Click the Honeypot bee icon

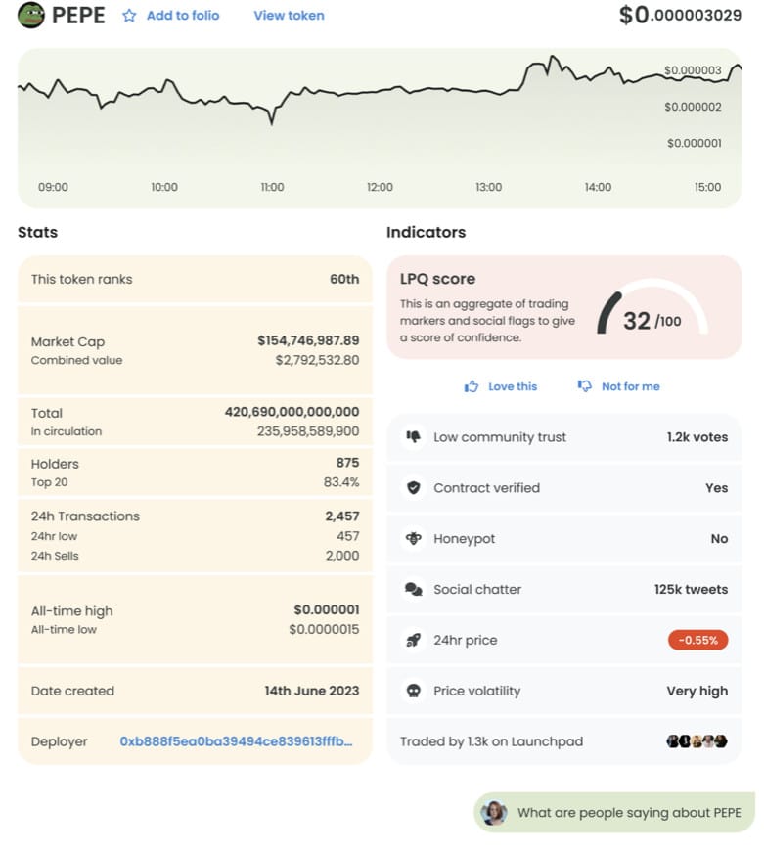[414, 538]
